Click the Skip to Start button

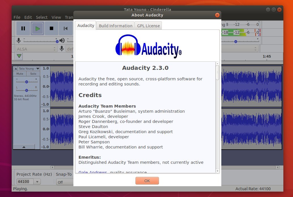[65, 28]
